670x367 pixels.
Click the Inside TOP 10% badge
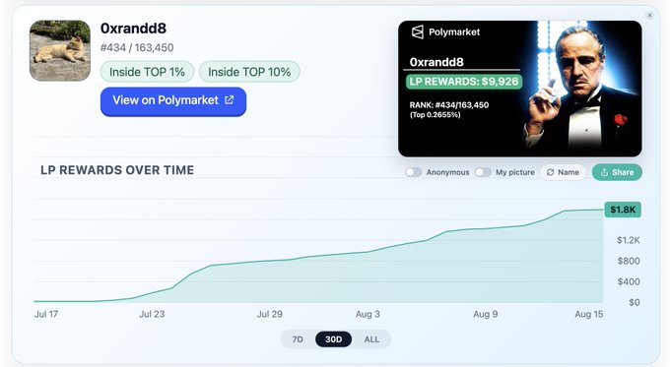coord(249,72)
